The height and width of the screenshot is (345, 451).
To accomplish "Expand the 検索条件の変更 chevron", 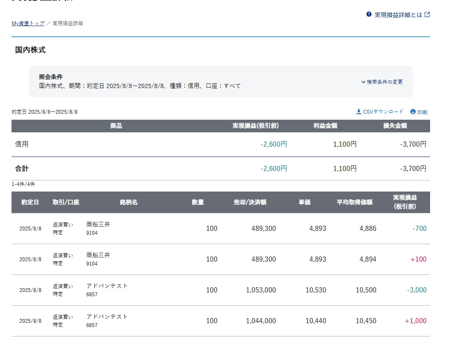I will coord(363,82).
